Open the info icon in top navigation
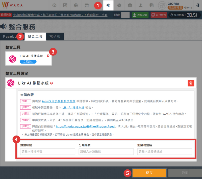The image size is (202, 179). click(x=54, y=5)
